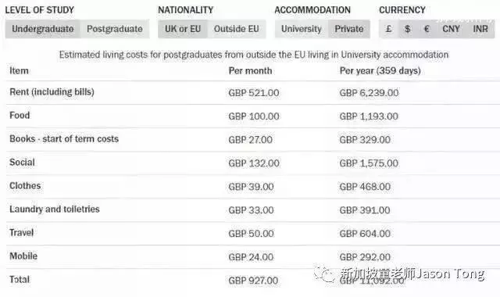Screen dimensions: 500x297
Task: Select Undergraduate level of study
Action: click(x=42, y=29)
